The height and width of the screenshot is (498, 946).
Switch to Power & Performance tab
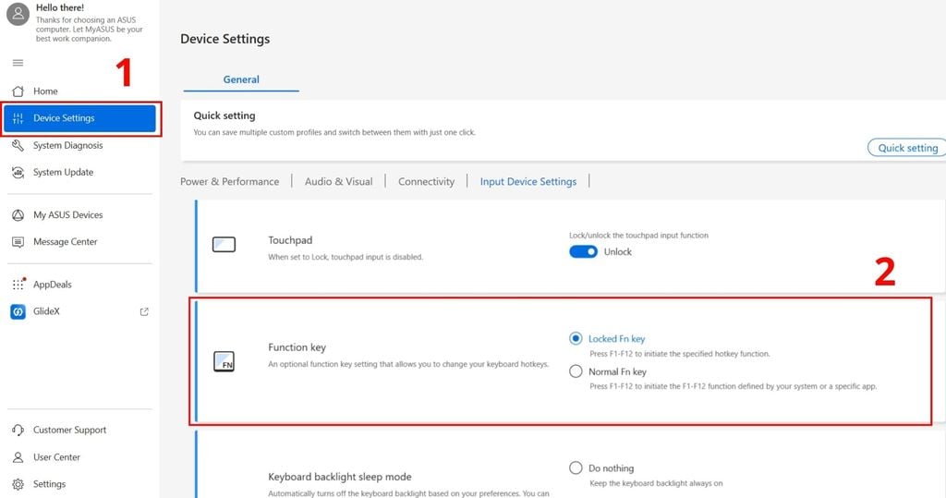point(229,182)
